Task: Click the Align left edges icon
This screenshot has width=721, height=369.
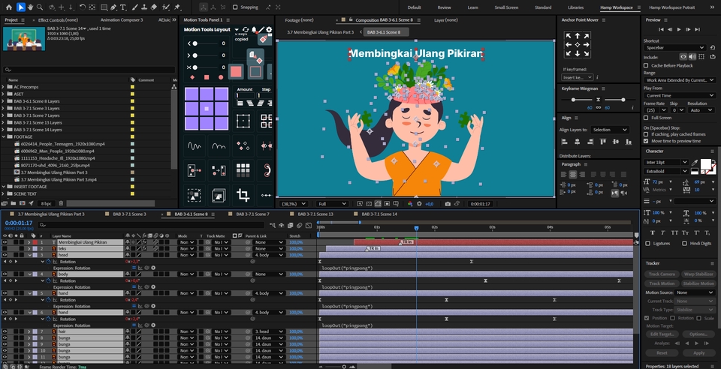Action: [564, 142]
